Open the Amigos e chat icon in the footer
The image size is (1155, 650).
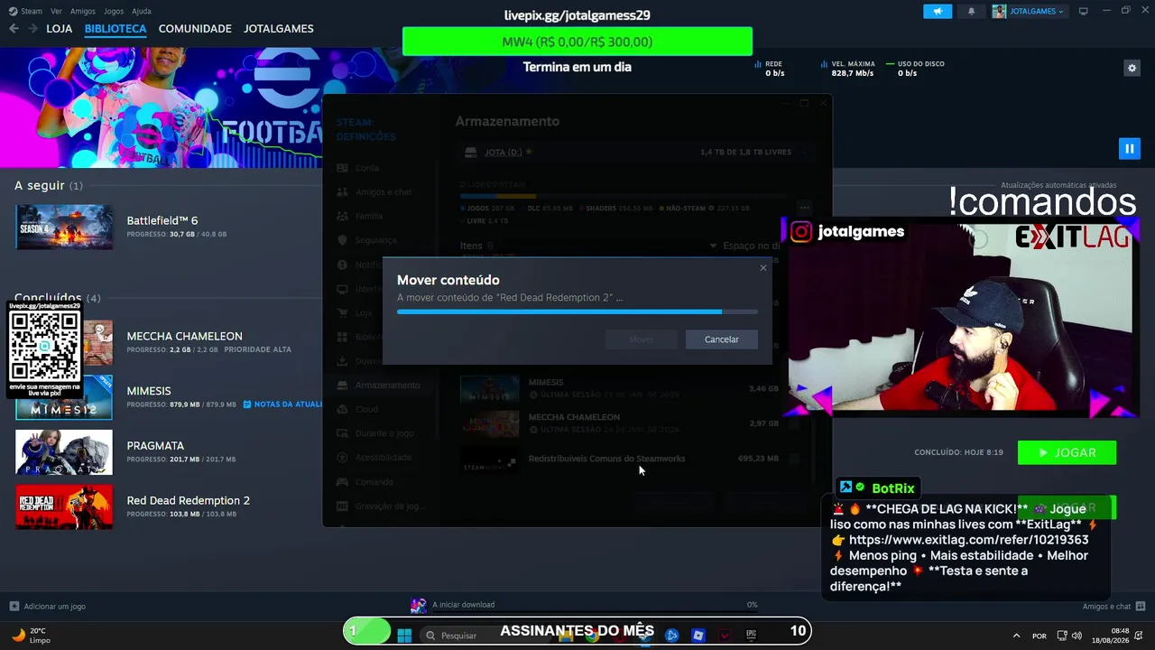pos(1141,607)
